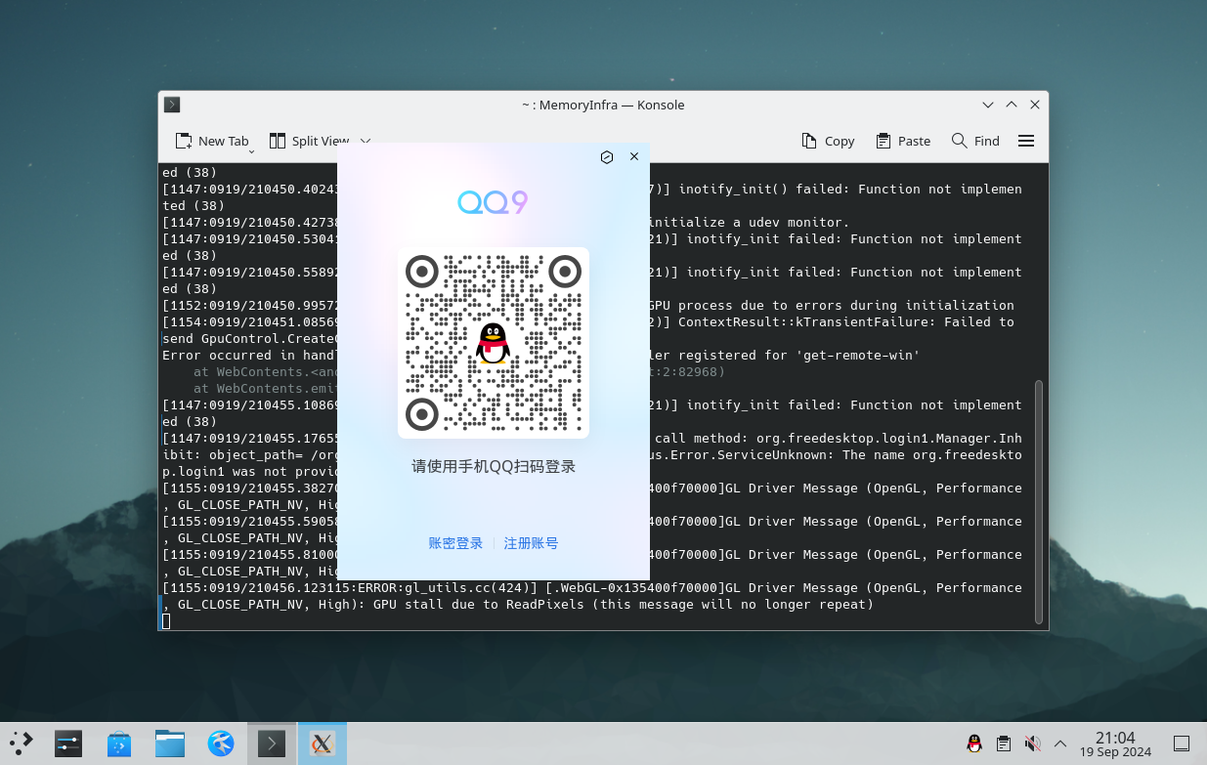1207x765 pixels.
Task: Open the clipboard tray icon
Action: [x=1003, y=744]
